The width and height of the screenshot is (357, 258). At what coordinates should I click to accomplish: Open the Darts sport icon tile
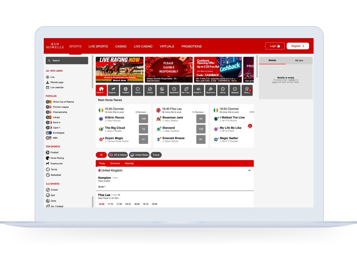[x=162, y=90]
